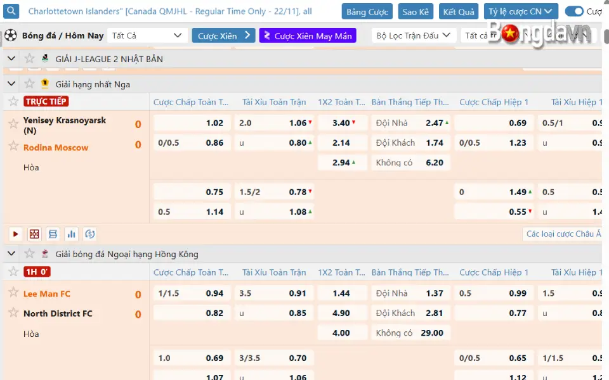The width and height of the screenshot is (609, 380).
Task: Click the soccer ball sport icon
Action: tap(10, 35)
